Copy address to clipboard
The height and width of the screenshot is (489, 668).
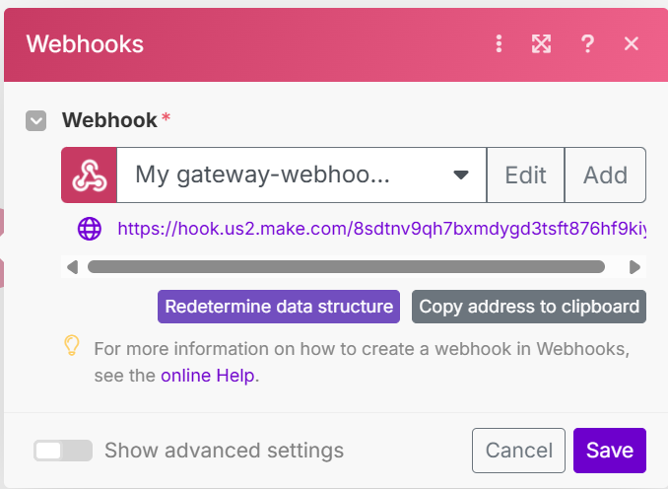(529, 307)
